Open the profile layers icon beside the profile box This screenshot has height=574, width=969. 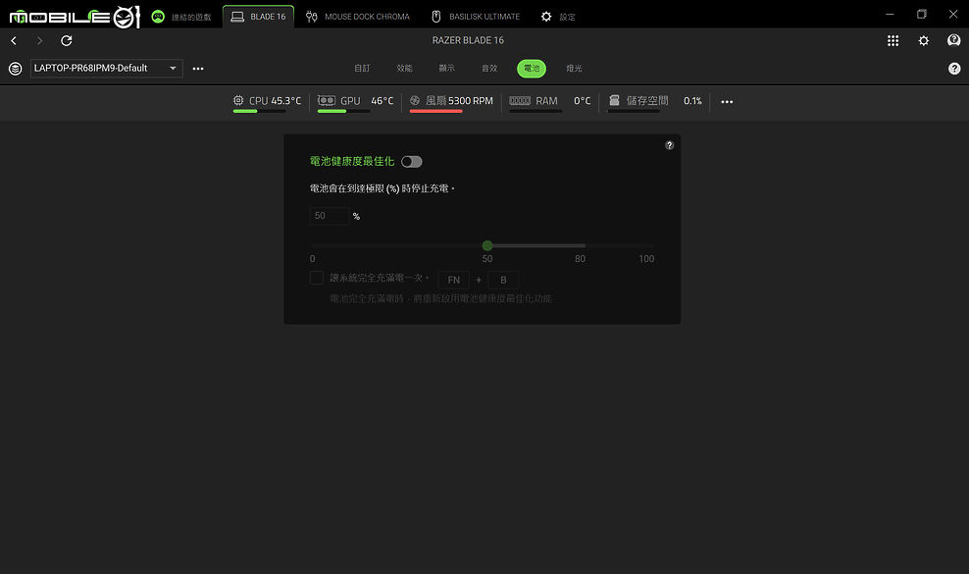pyautogui.click(x=16, y=69)
